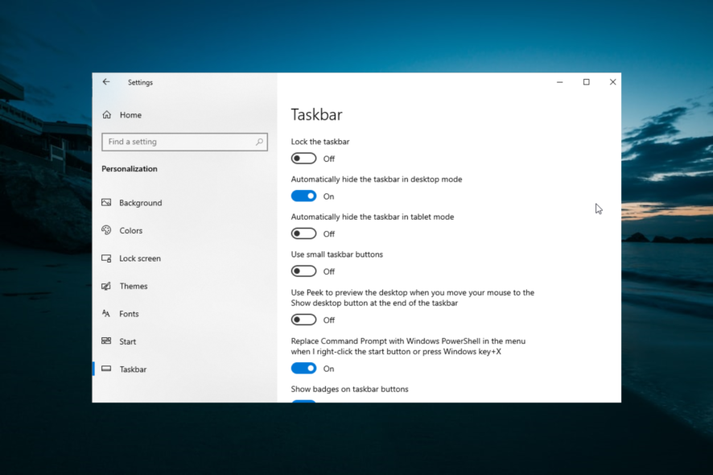Click the Personalization section heading
Image resolution: width=713 pixels, height=475 pixels.
tap(130, 169)
